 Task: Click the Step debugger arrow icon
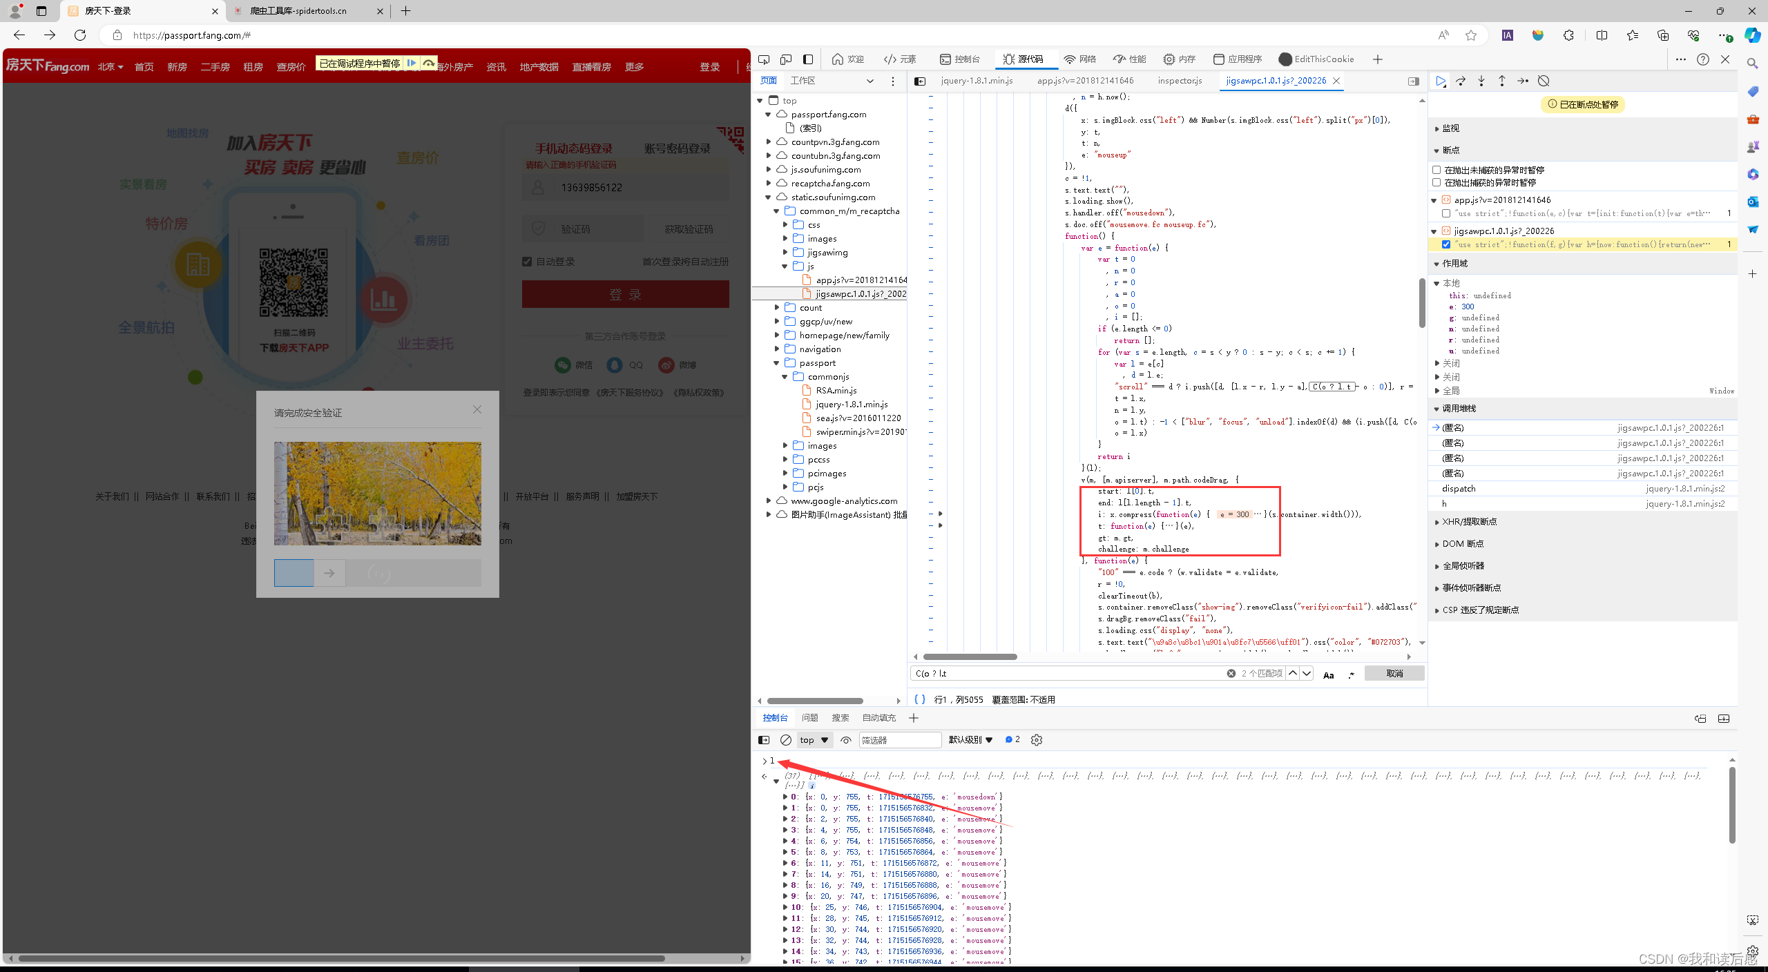click(1523, 81)
